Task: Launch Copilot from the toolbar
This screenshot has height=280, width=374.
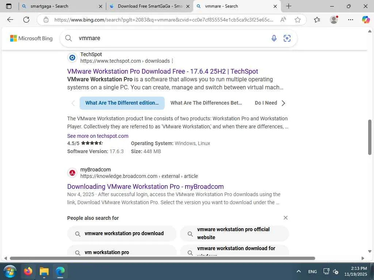Action: click(x=366, y=20)
